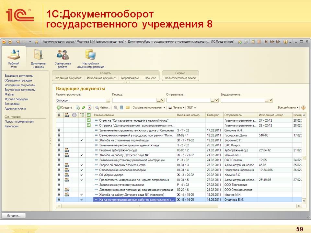Open Полнотекстовый поиск service
The width and height of the screenshot is (311, 233).
(180, 78)
